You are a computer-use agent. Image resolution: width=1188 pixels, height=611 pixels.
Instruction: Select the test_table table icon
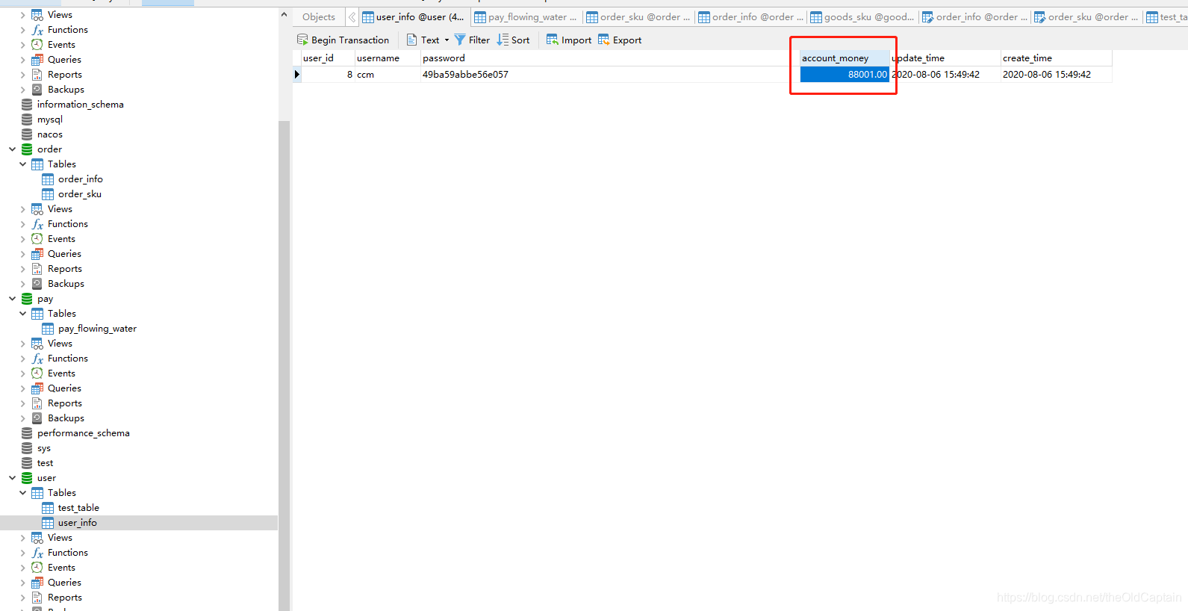click(48, 508)
